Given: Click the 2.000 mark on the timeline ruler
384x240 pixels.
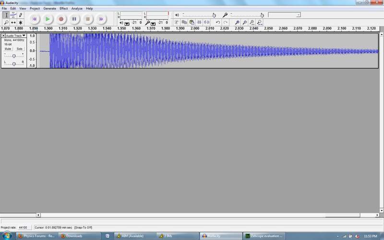Looking at the screenshot, I should (195, 28).
